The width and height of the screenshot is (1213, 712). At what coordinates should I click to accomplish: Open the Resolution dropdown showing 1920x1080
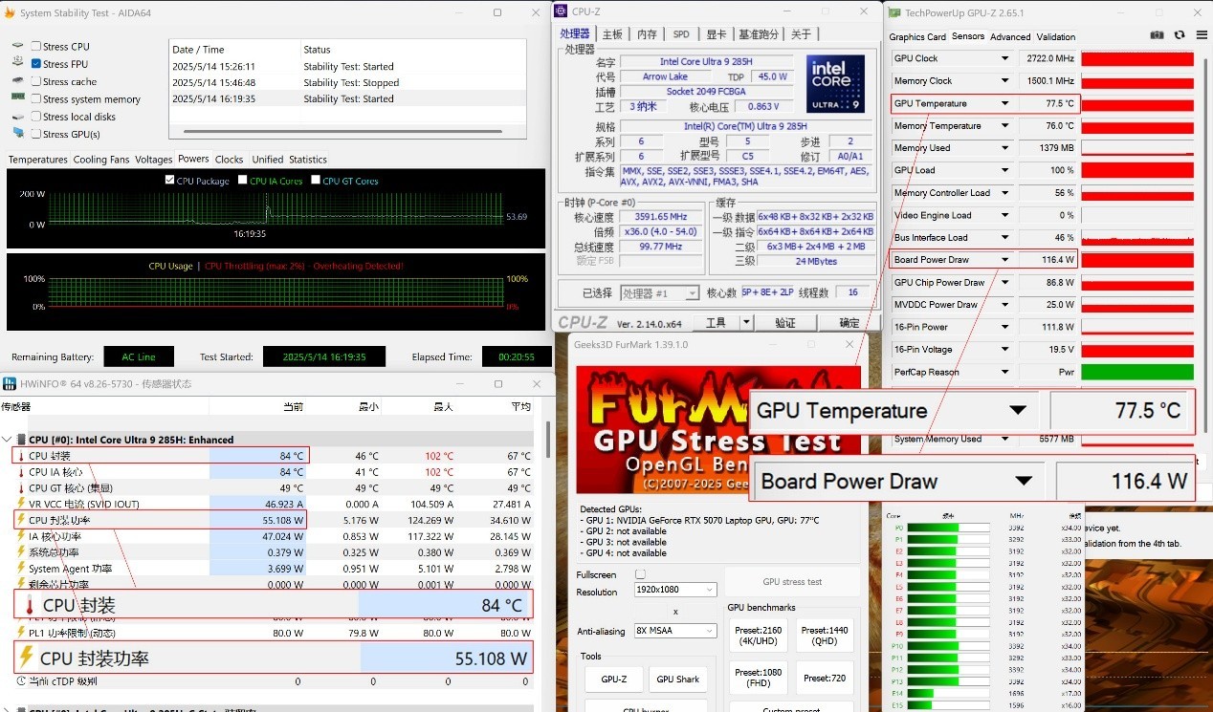(x=674, y=590)
